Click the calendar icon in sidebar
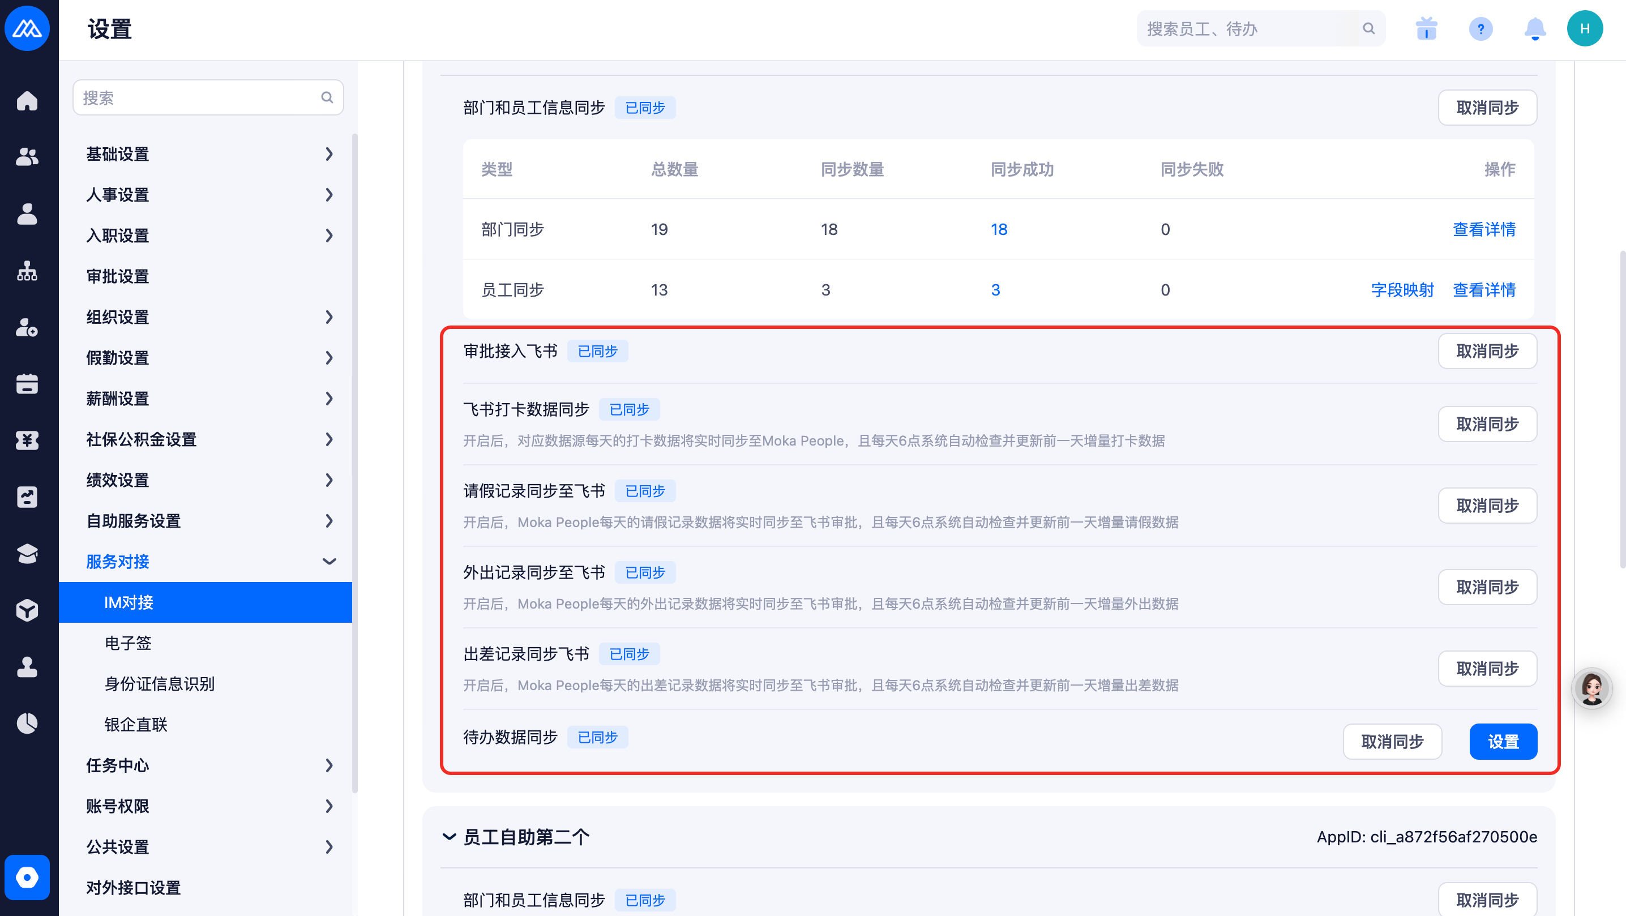The height and width of the screenshot is (916, 1626). (x=27, y=384)
